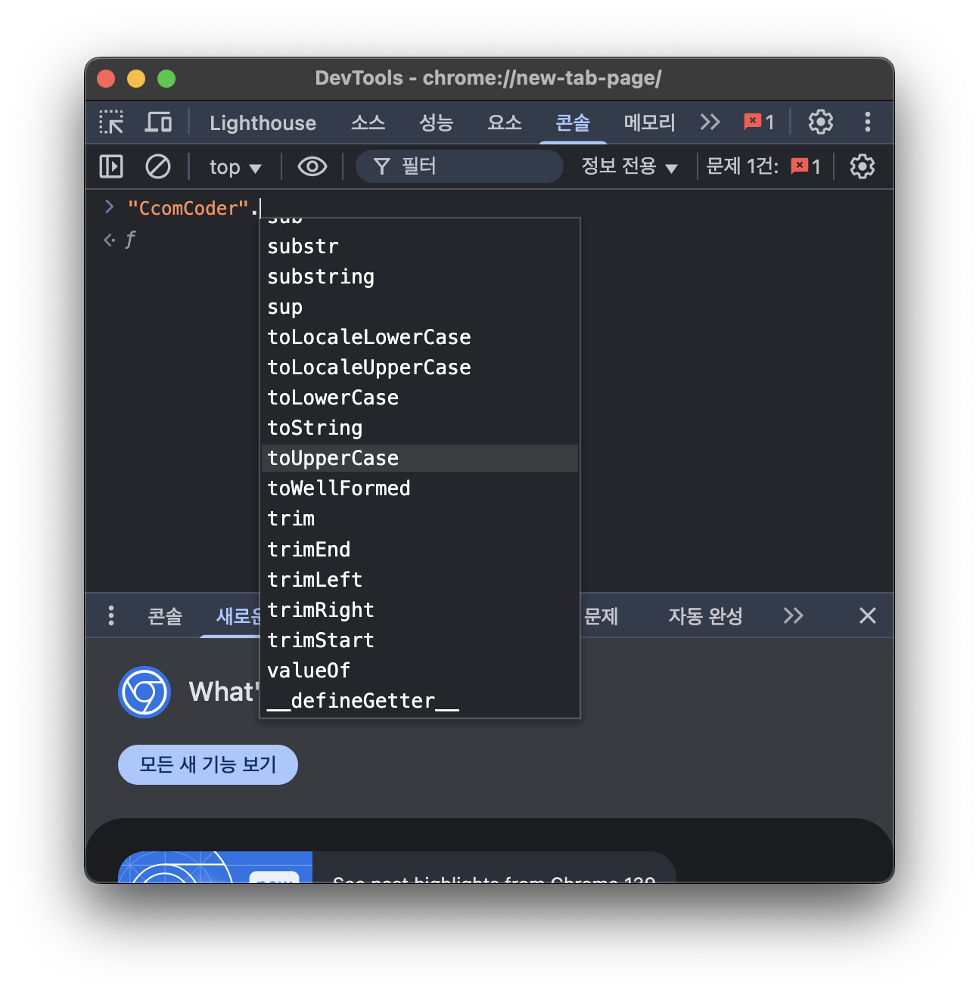
Task: Select valueOf suggestion
Action: 420,671
